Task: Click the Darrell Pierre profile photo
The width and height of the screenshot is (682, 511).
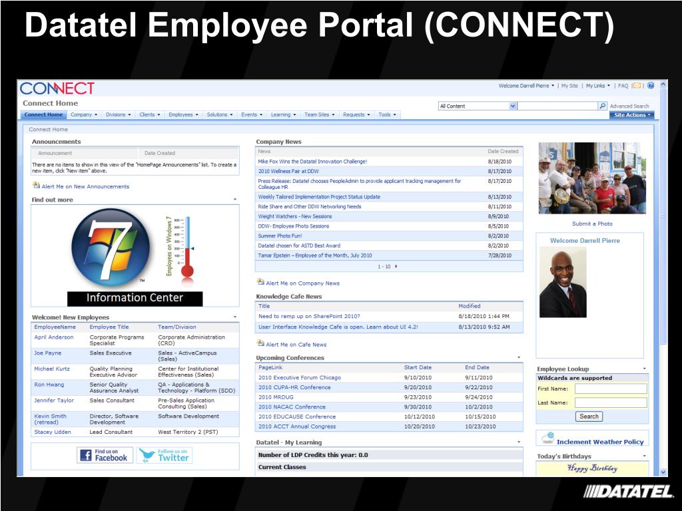Action: click(x=563, y=282)
